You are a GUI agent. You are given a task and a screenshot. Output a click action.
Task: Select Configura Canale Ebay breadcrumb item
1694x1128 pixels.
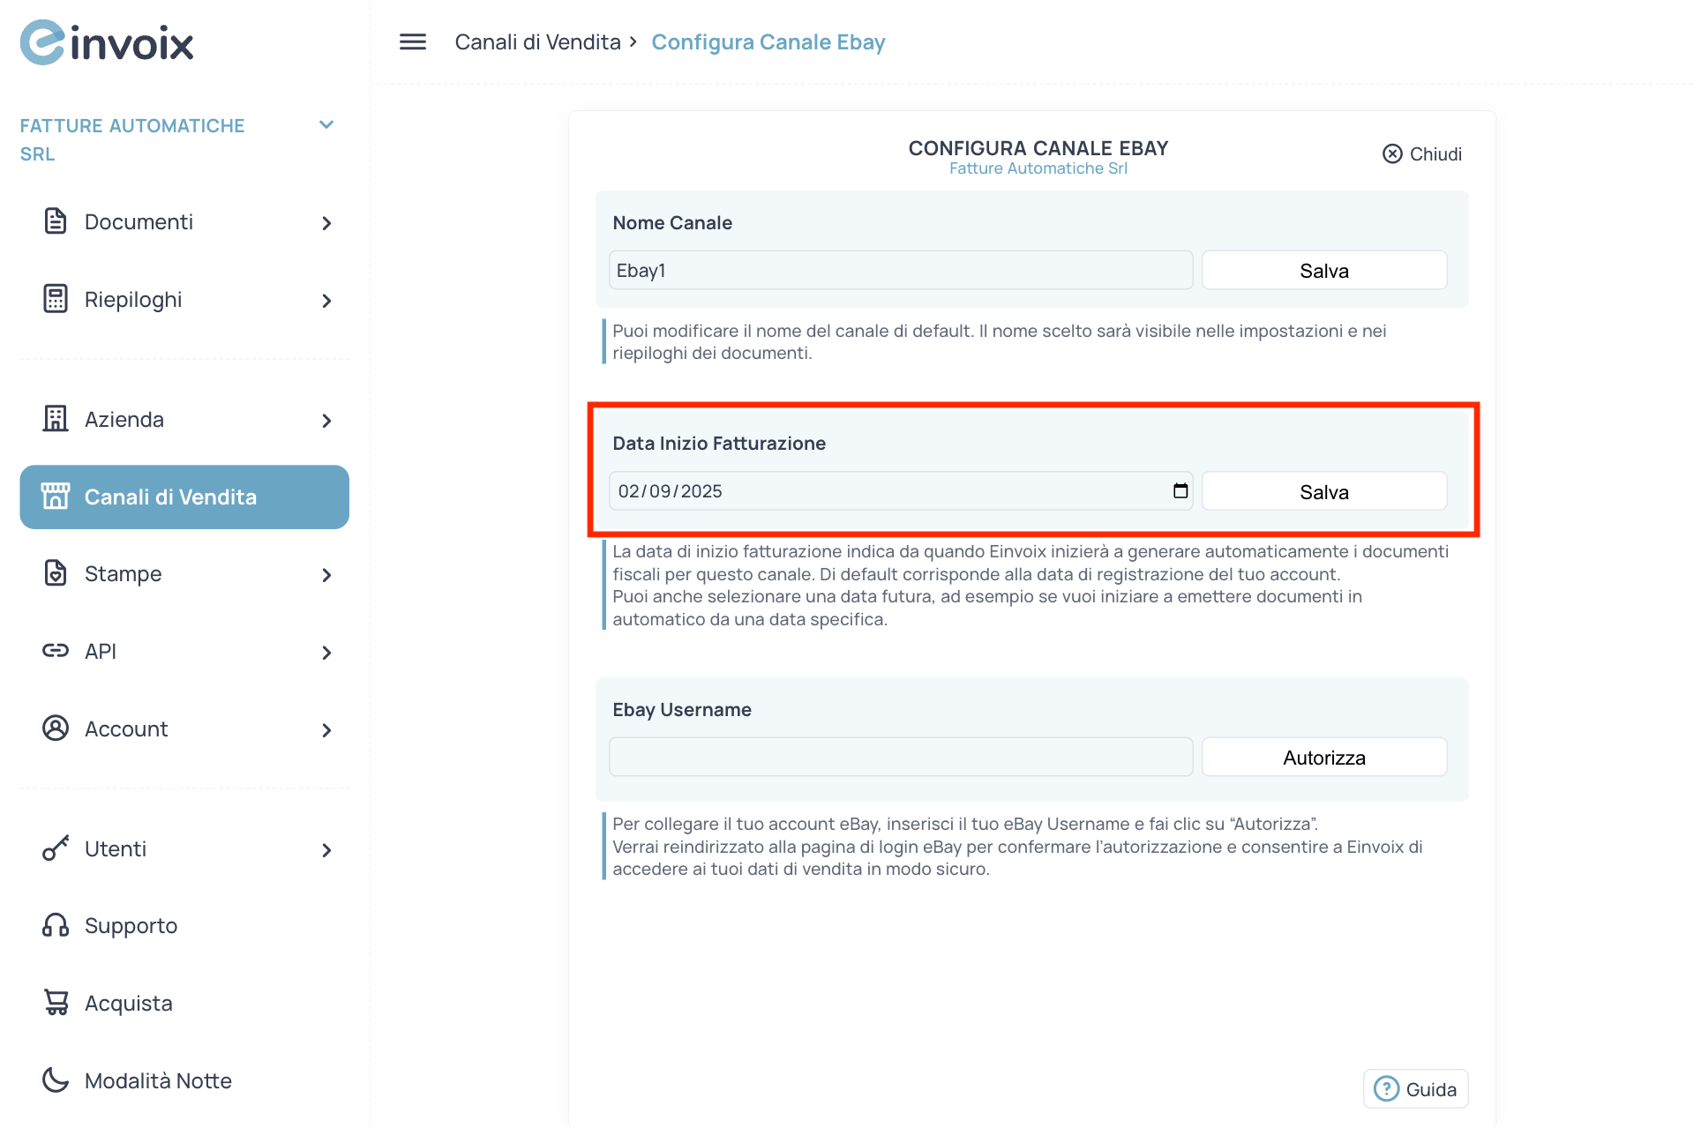[768, 41]
